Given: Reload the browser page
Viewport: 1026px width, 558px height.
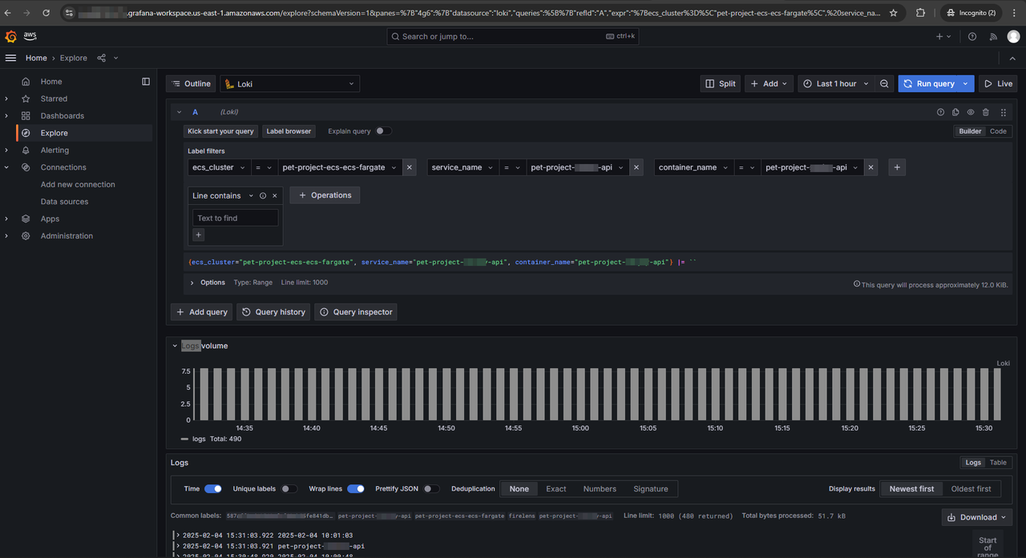Looking at the screenshot, I should [x=46, y=13].
